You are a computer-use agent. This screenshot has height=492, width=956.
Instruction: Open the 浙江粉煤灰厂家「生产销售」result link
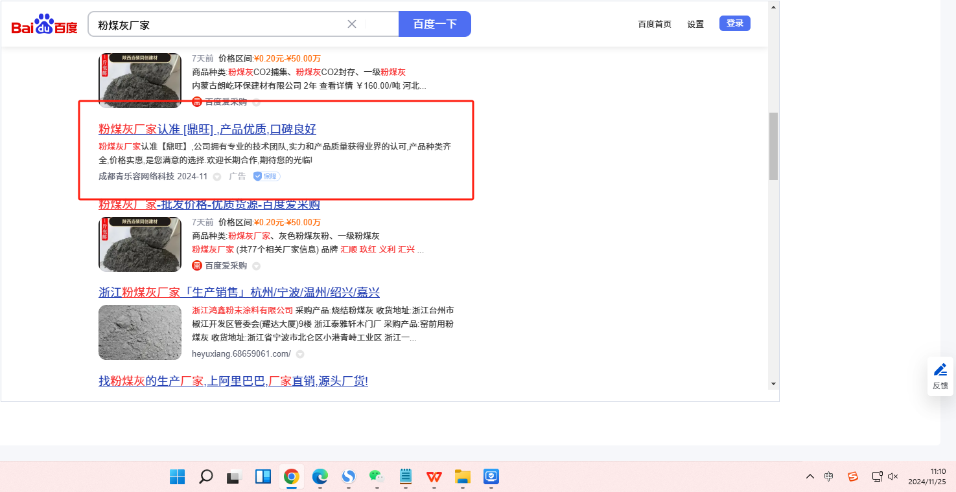tap(239, 292)
